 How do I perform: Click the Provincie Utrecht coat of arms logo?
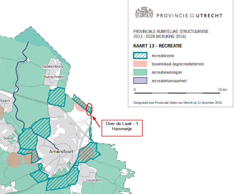click(x=144, y=13)
